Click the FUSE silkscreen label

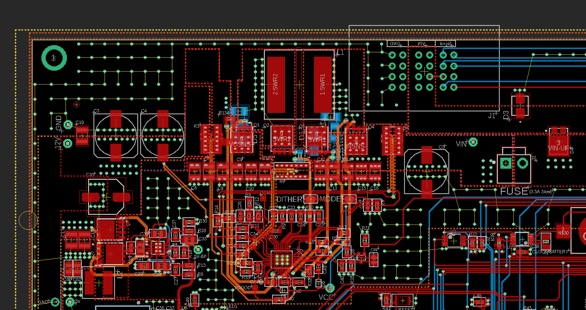514,191
